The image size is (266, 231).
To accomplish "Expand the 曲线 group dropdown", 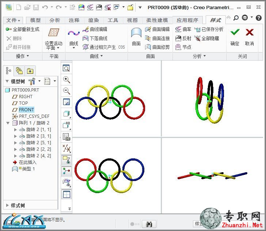I will (96, 56).
